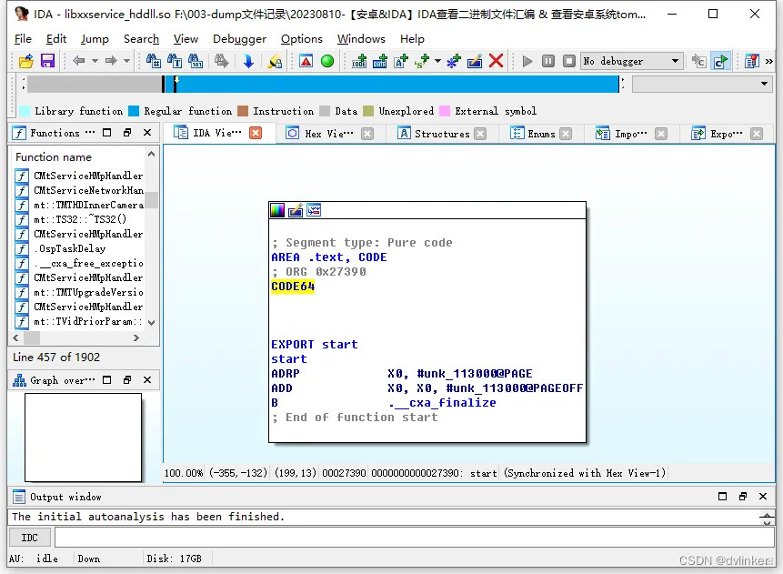Expand the toolbar overflow chevron
The image size is (783, 574).
click(771, 61)
